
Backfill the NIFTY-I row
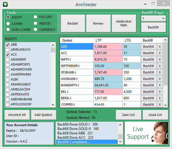point(149,59)
